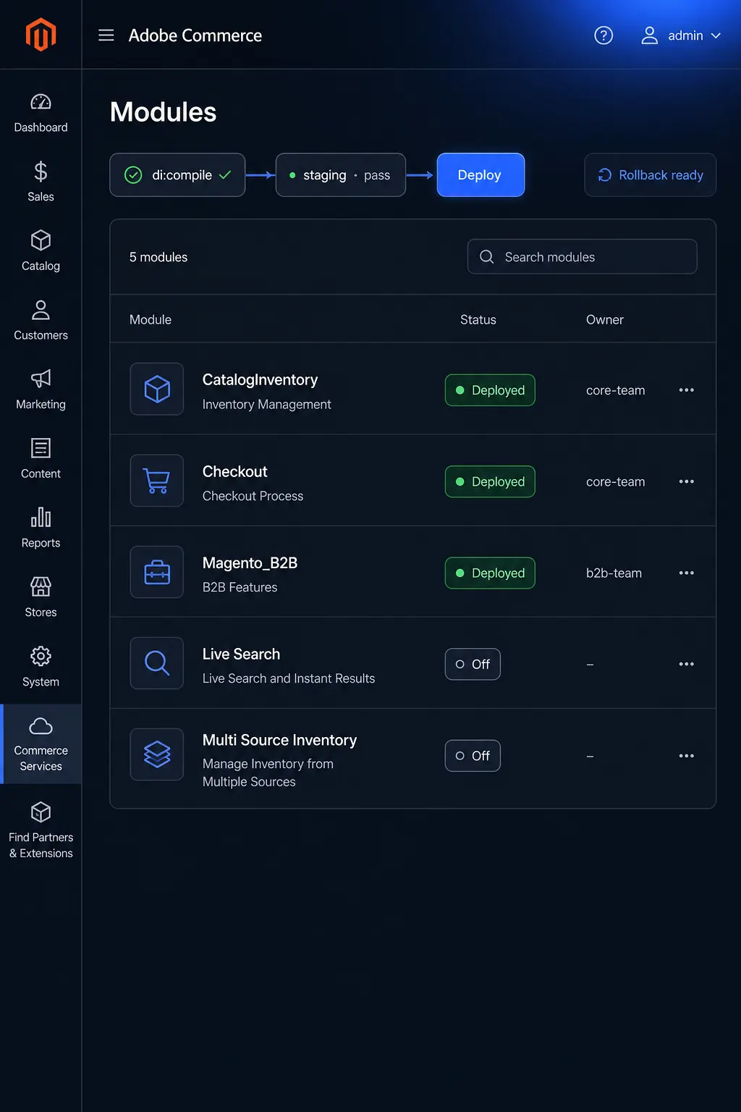The image size is (741, 1112).
Task: Toggle Magento_B2B Deployed status badge
Action: point(490,573)
